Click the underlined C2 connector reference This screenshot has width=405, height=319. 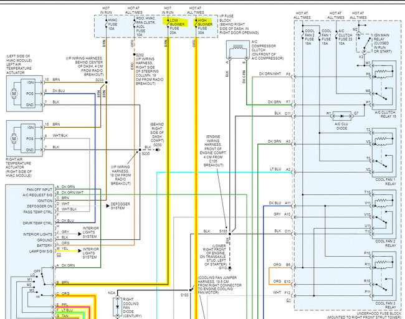pos(59,254)
